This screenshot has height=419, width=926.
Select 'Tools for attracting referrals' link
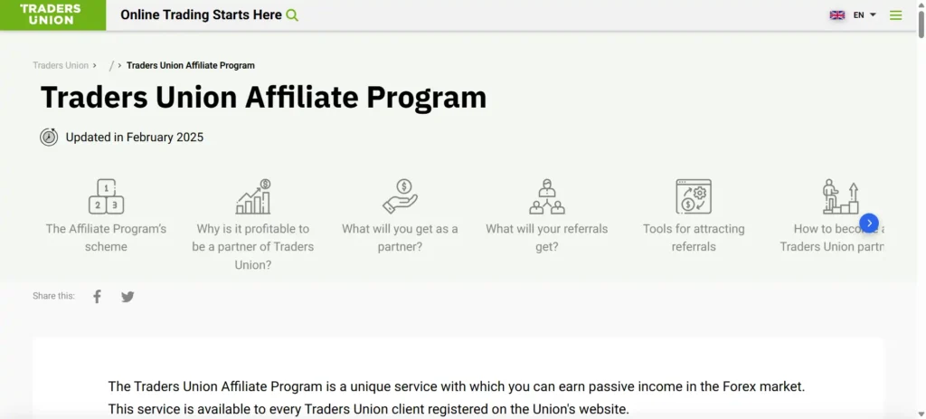(694, 237)
